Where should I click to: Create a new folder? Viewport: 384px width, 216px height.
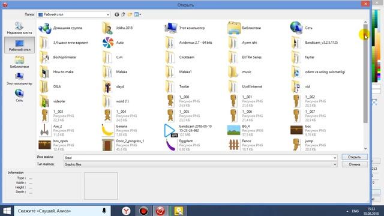click(x=130, y=14)
